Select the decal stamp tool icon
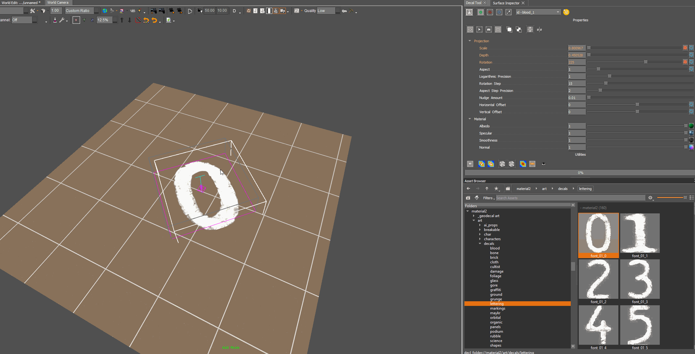The height and width of the screenshot is (354, 695). [469, 12]
